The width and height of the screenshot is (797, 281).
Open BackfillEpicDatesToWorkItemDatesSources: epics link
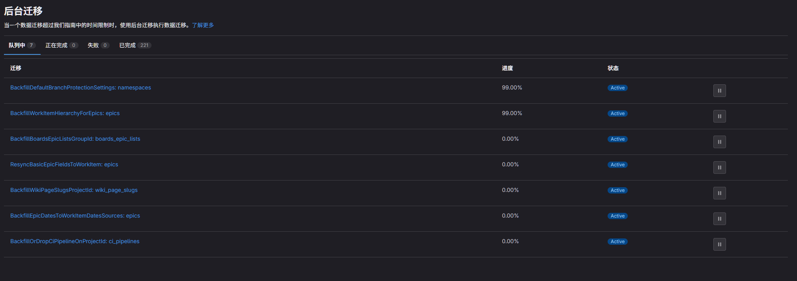pos(75,216)
